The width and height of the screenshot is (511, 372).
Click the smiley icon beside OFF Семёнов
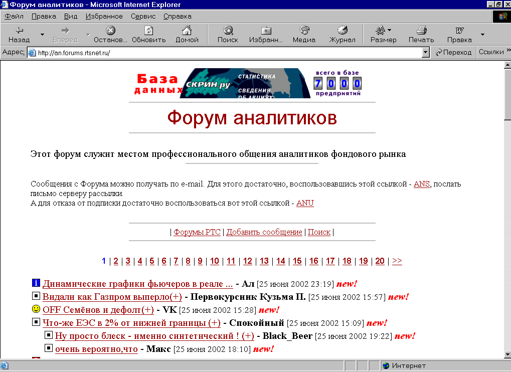point(36,308)
